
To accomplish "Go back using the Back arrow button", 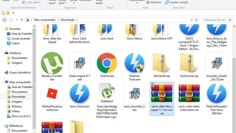I will (4, 20).
